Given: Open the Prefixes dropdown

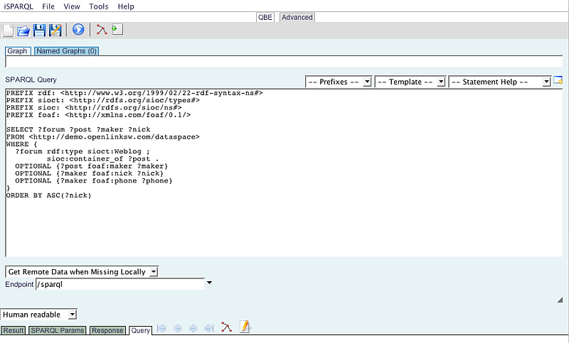Looking at the screenshot, I should pos(339,82).
